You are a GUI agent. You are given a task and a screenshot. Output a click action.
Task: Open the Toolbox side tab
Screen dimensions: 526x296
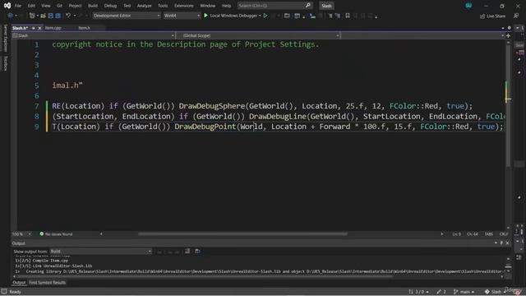point(6,63)
